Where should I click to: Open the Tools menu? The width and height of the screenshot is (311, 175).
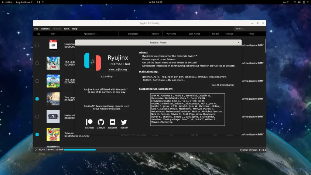pyautogui.click(x=67, y=29)
